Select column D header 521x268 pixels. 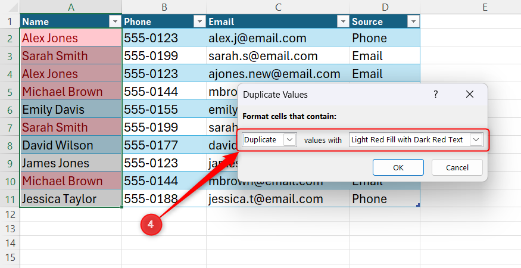coord(385,7)
